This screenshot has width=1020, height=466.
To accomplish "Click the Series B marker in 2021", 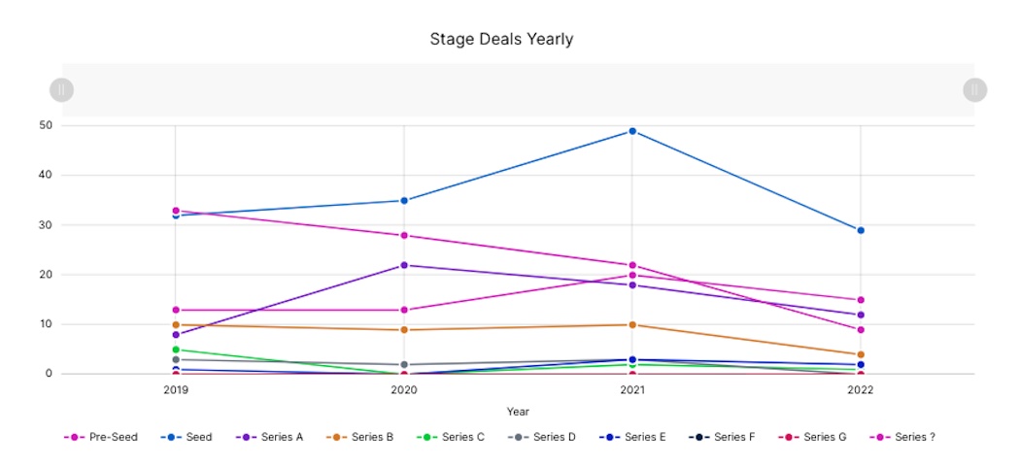I will pyautogui.click(x=632, y=324).
